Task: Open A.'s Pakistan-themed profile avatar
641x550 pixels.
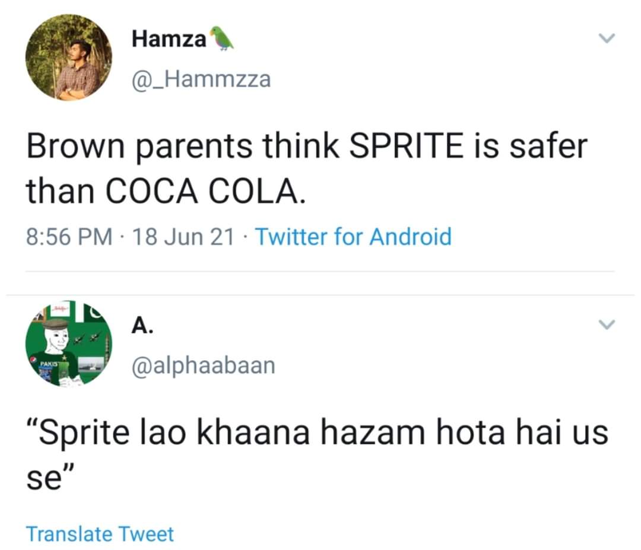Action: coord(68,343)
